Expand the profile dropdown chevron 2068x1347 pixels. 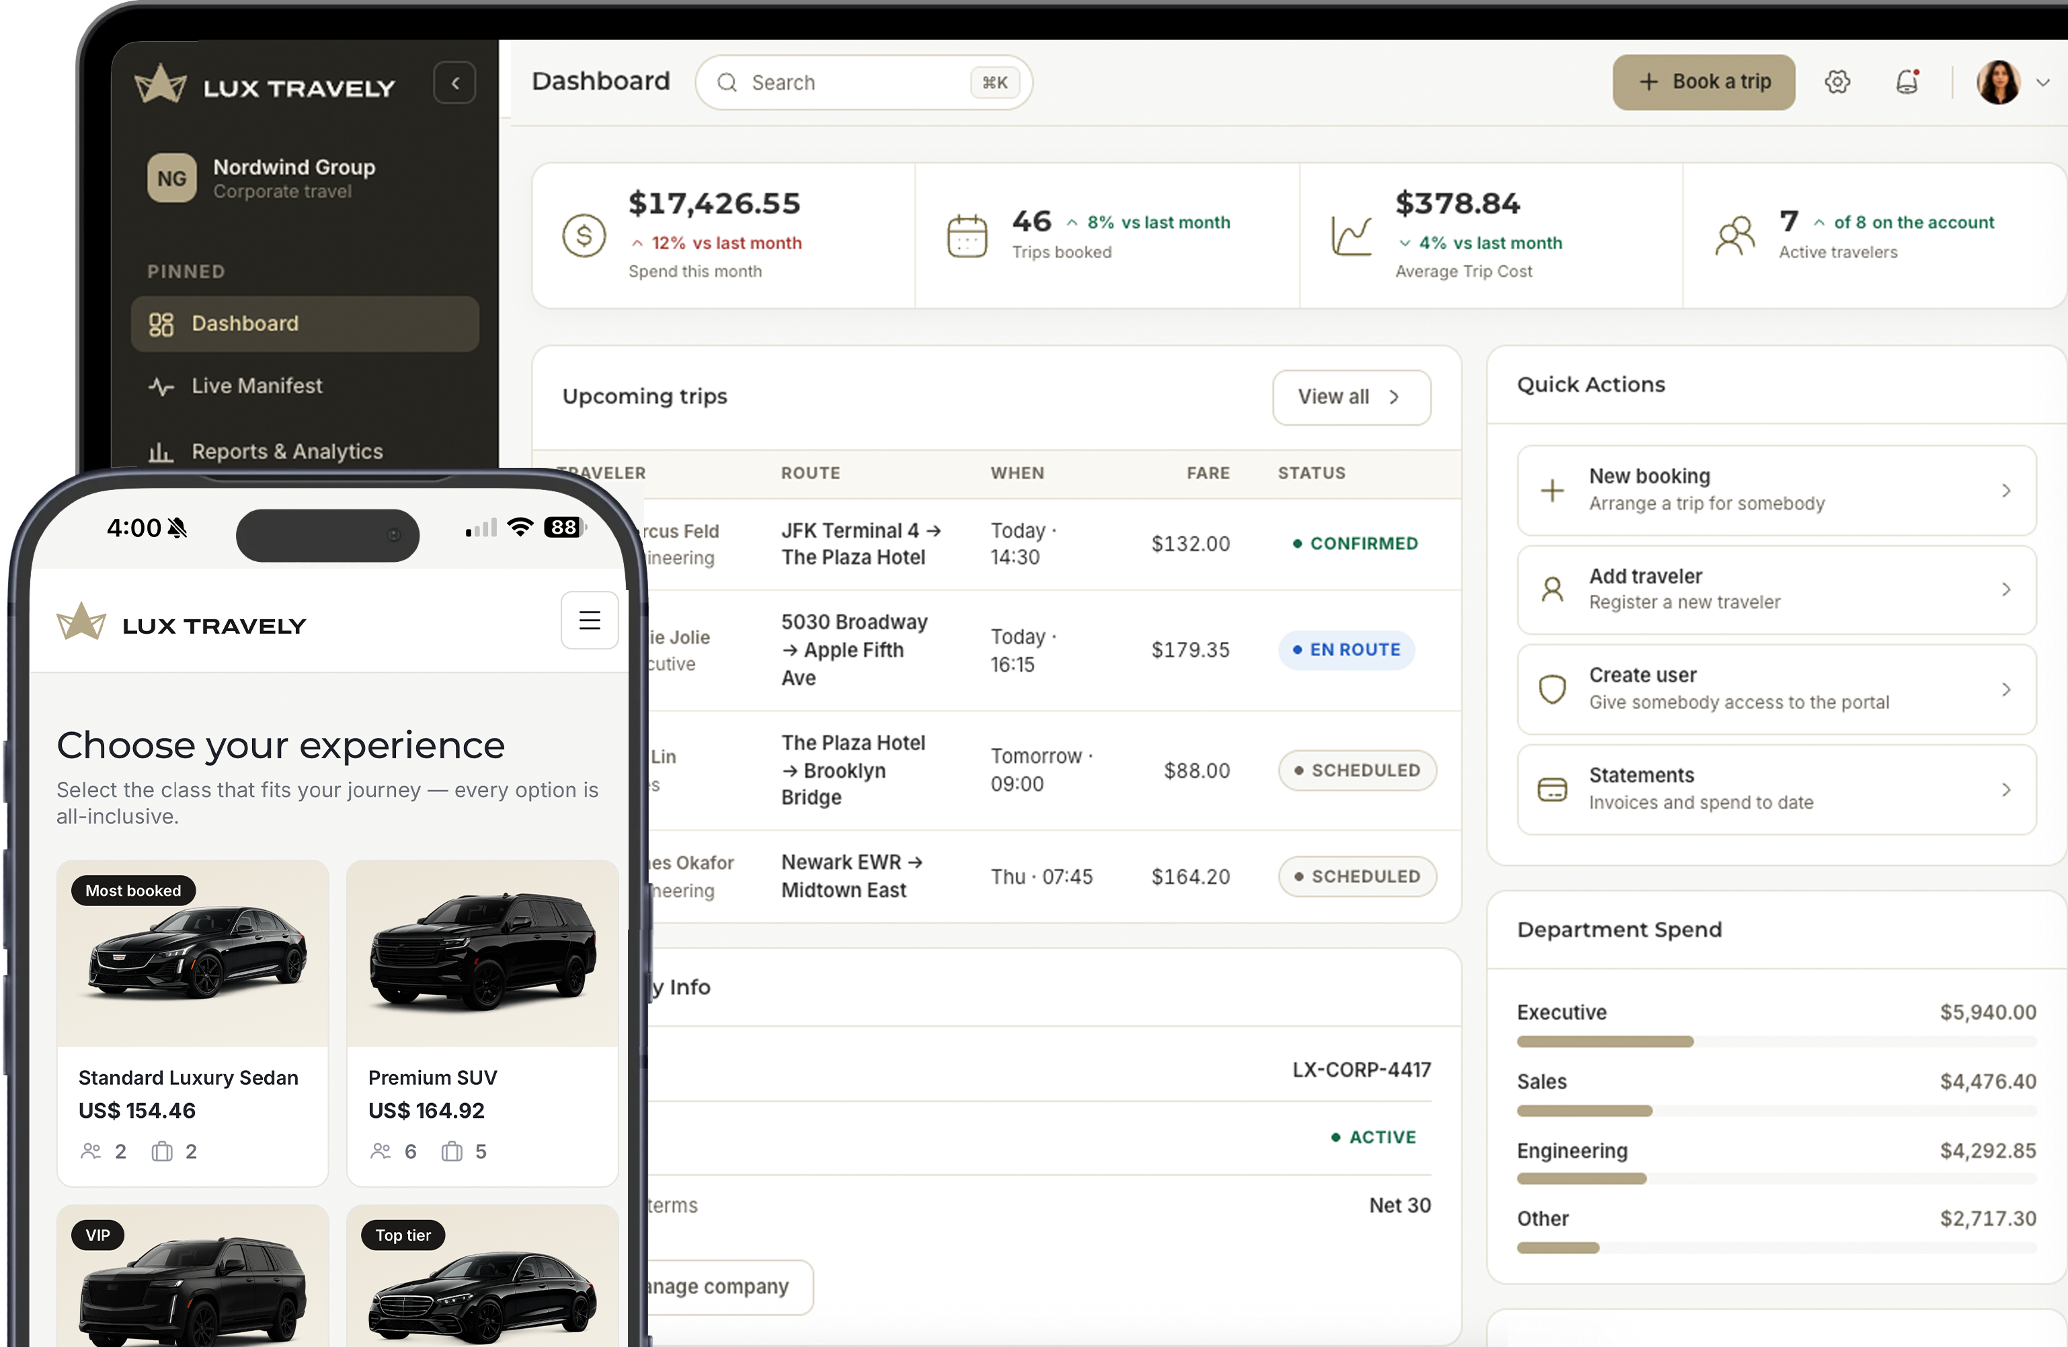tap(2043, 83)
